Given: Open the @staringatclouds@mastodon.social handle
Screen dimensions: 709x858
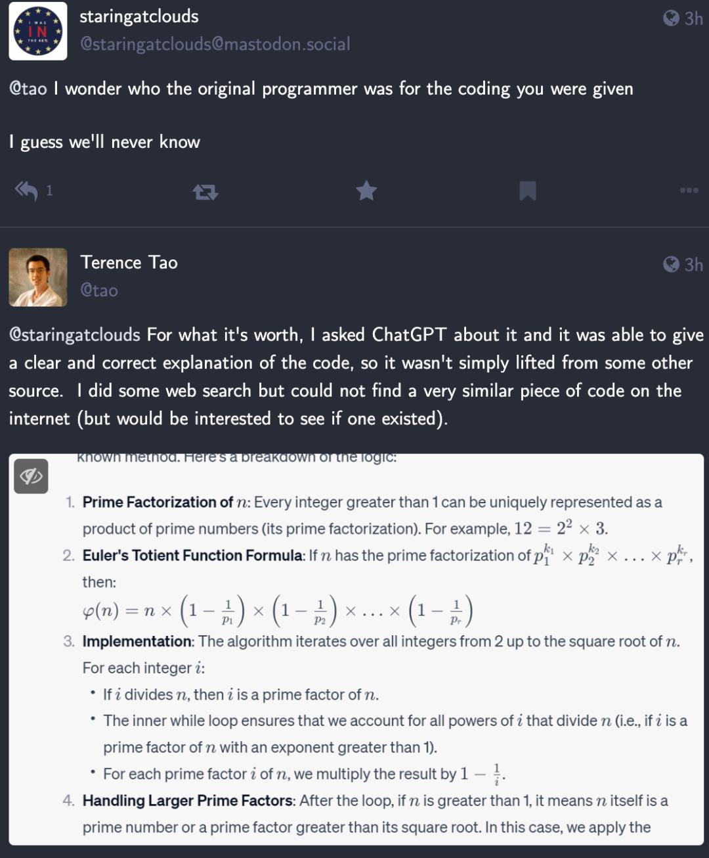Looking at the screenshot, I should click(215, 44).
